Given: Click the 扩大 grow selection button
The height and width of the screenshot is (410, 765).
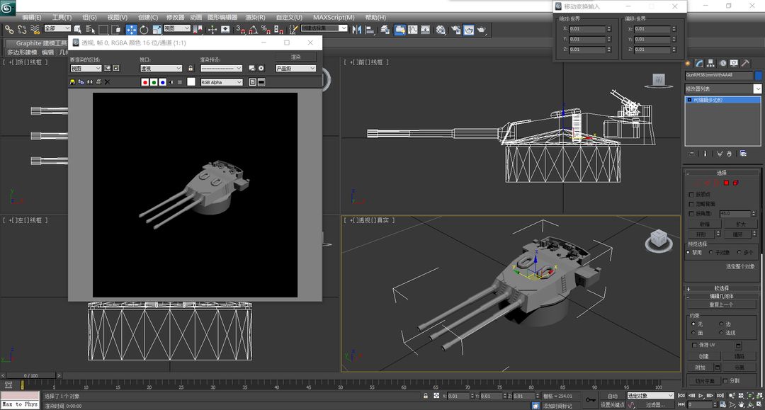Looking at the screenshot, I should coord(741,224).
